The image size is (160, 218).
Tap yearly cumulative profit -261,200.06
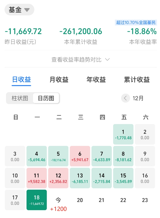click(x=81, y=31)
